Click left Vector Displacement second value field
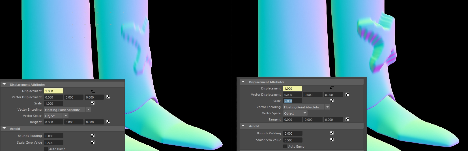The image size is (468, 151). click(x=74, y=97)
